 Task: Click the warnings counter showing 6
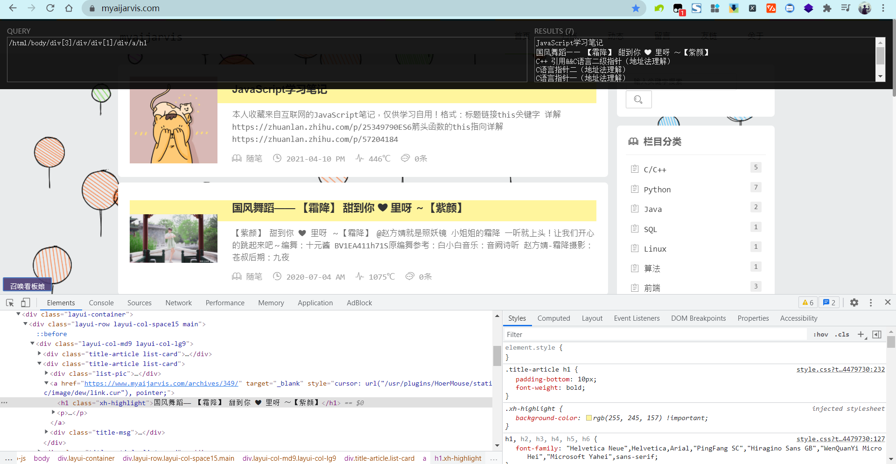(x=807, y=302)
